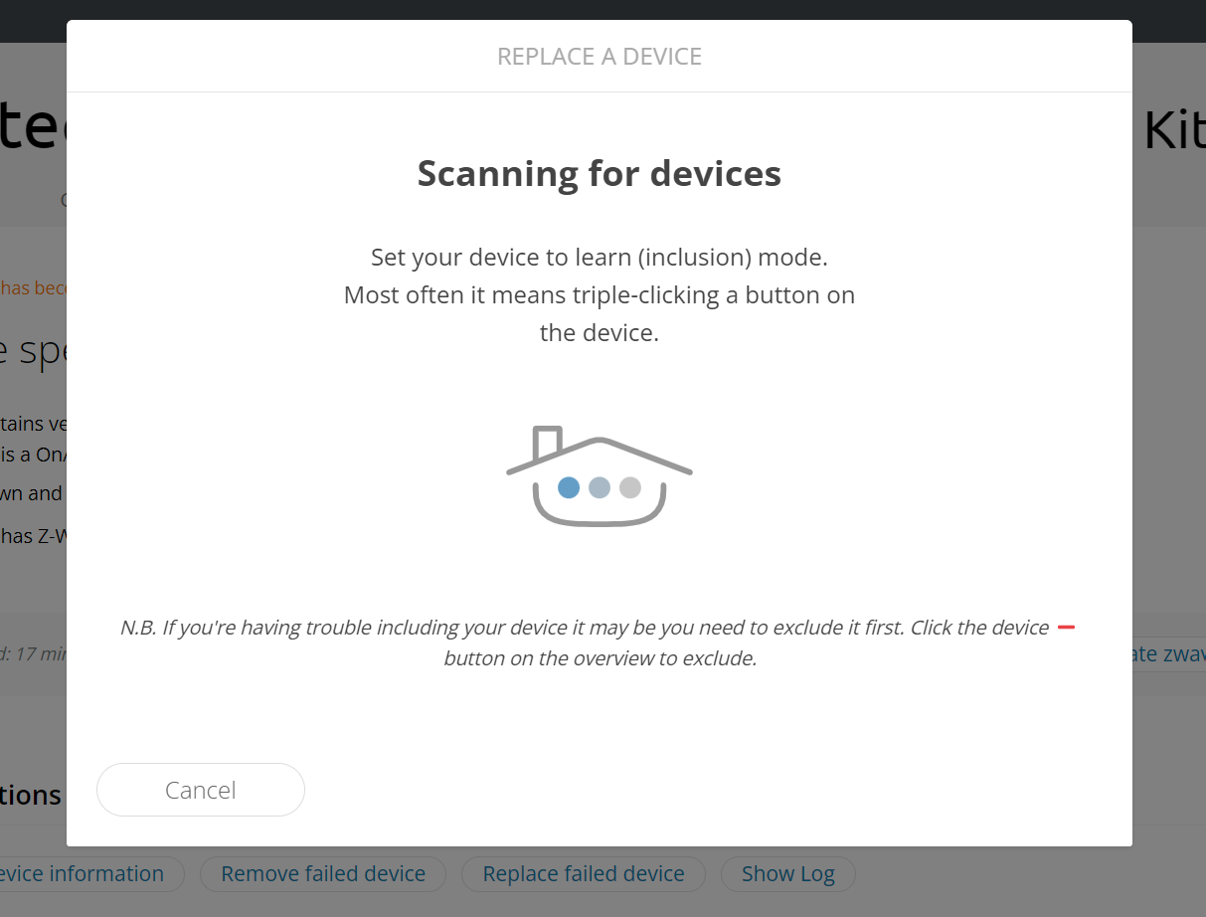This screenshot has height=917, width=1206.
Task: Click the middle loading dot in house
Action: pos(599,487)
